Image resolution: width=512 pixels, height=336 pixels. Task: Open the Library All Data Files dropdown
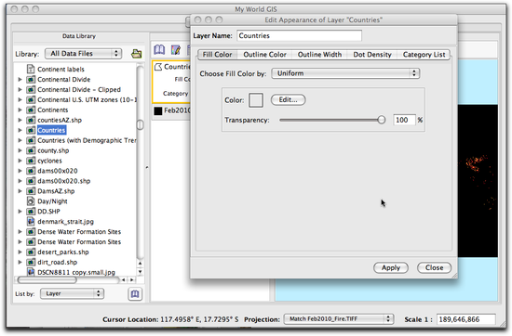click(x=83, y=54)
